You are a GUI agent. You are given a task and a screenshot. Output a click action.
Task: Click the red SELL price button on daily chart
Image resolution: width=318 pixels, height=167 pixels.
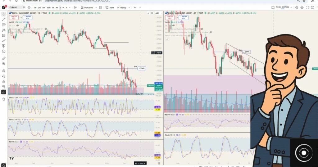coord(13,18)
